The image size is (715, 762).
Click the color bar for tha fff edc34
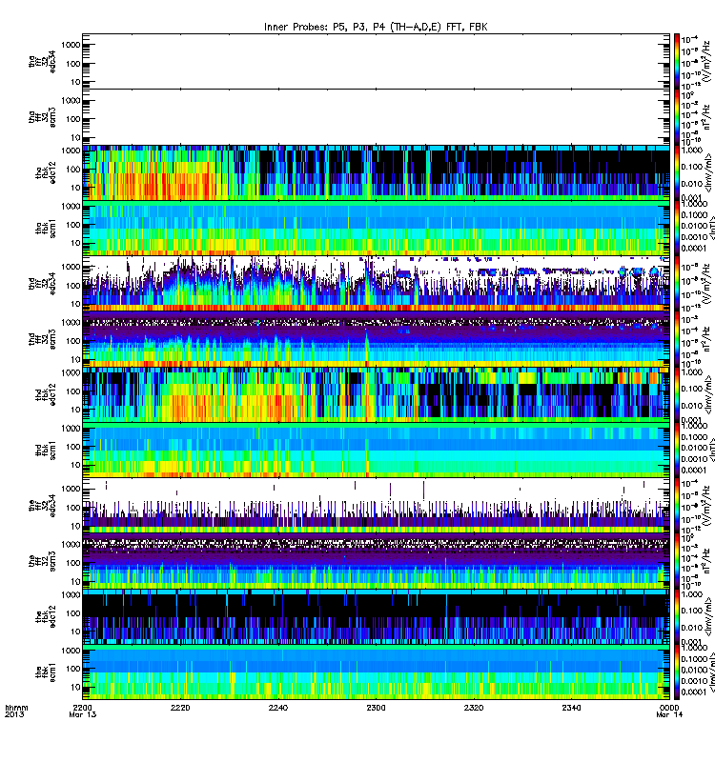pyautogui.click(x=677, y=61)
